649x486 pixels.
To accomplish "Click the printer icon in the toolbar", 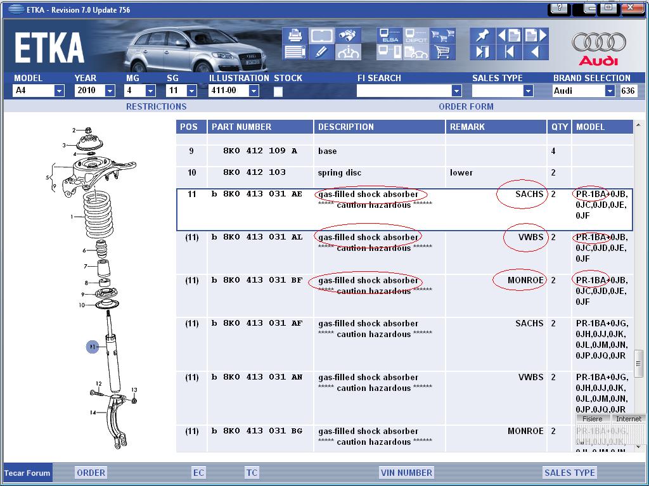I will click(x=294, y=35).
